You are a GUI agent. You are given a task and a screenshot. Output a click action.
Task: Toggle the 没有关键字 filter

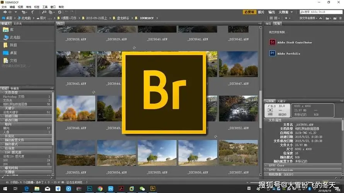26,112
